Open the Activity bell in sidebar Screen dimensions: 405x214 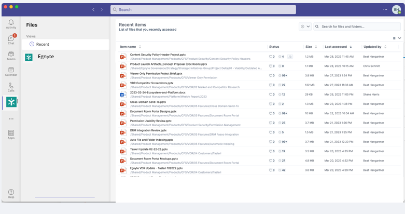point(11,23)
